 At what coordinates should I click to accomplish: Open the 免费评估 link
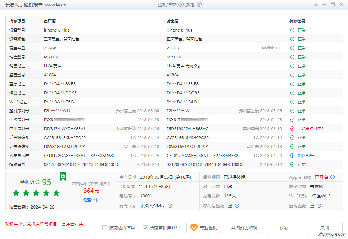[91, 200]
